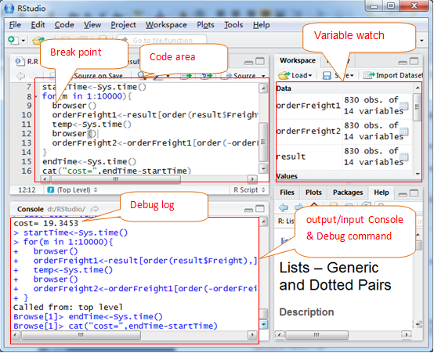Click the code editor horizontal scroll right arrow
Screen dimensions: 434x353
pyautogui.click(x=252, y=179)
